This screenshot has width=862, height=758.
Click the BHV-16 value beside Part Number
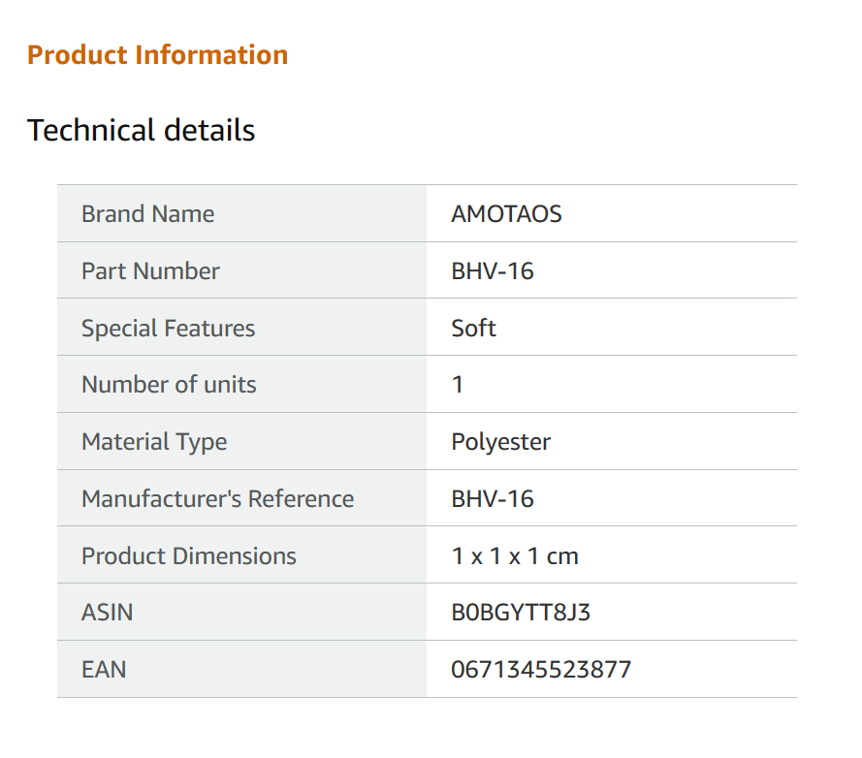[x=493, y=271]
